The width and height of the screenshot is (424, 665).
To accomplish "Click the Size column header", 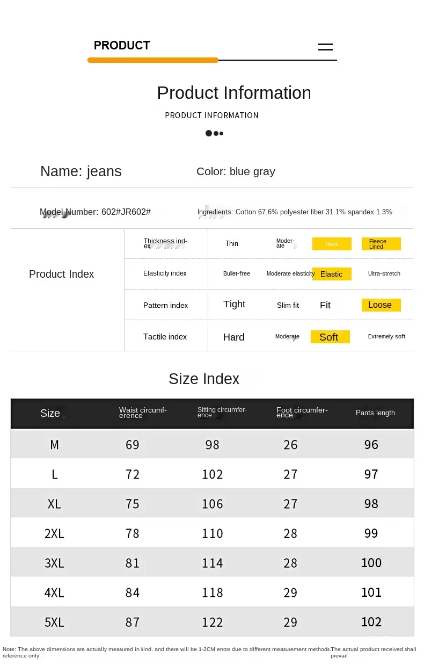I will (50, 413).
